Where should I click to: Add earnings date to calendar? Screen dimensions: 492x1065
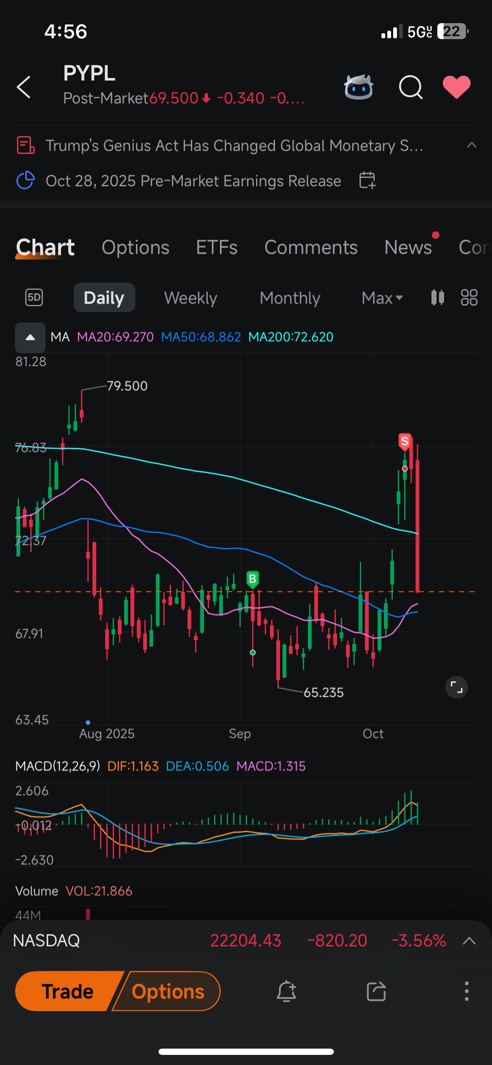tap(367, 180)
